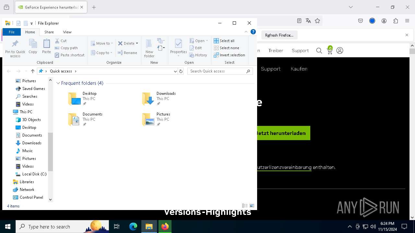Expand the address bar history dropdown
The width and height of the screenshot is (415, 233).
(175, 71)
